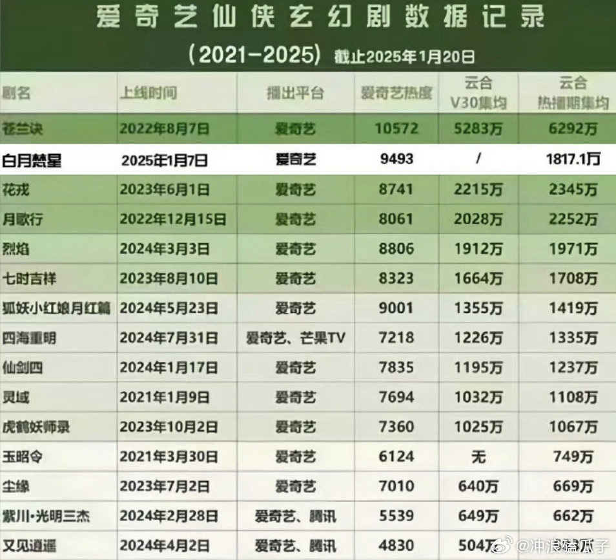Click 爱奇艺、腾讯 in the 又见逍遥 row
This screenshot has height=560, width=616.
[x=296, y=546]
